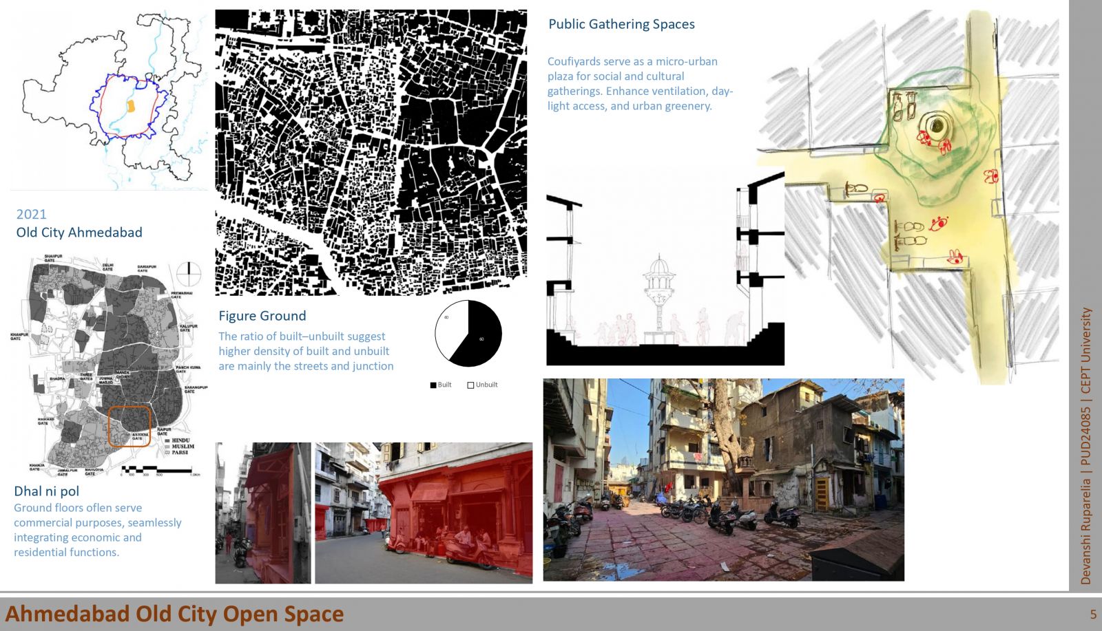Click the "KHANPUR GATE" map label

[19, 336]
